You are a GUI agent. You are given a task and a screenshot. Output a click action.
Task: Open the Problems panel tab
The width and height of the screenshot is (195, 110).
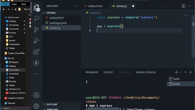[x=92, y=72]
